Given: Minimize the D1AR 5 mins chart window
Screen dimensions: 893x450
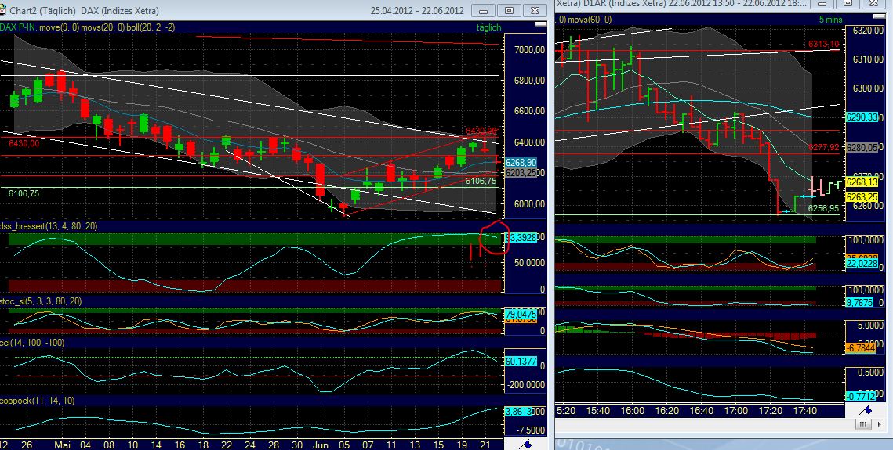Looking at the screenshot, I should [822, 3].
